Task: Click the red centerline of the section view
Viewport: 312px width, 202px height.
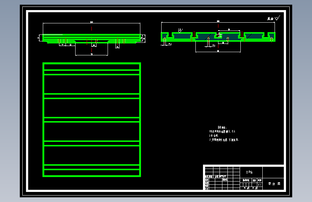Action: [x=218, y=36]
